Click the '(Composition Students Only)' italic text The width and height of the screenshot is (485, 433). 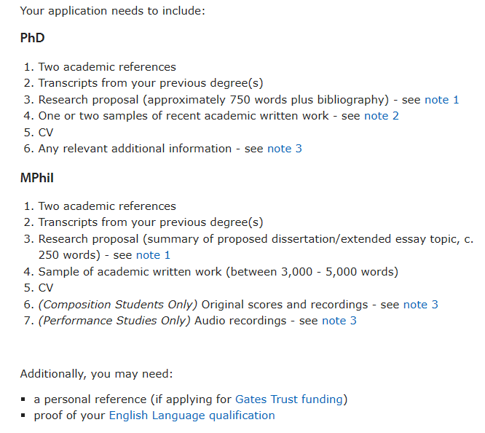coord(117,305)
